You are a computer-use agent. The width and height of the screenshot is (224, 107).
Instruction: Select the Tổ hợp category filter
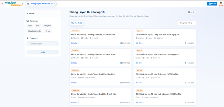48,31
